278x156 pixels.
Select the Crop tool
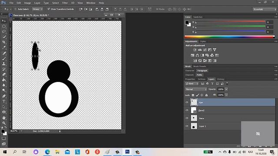pos(4,42)
